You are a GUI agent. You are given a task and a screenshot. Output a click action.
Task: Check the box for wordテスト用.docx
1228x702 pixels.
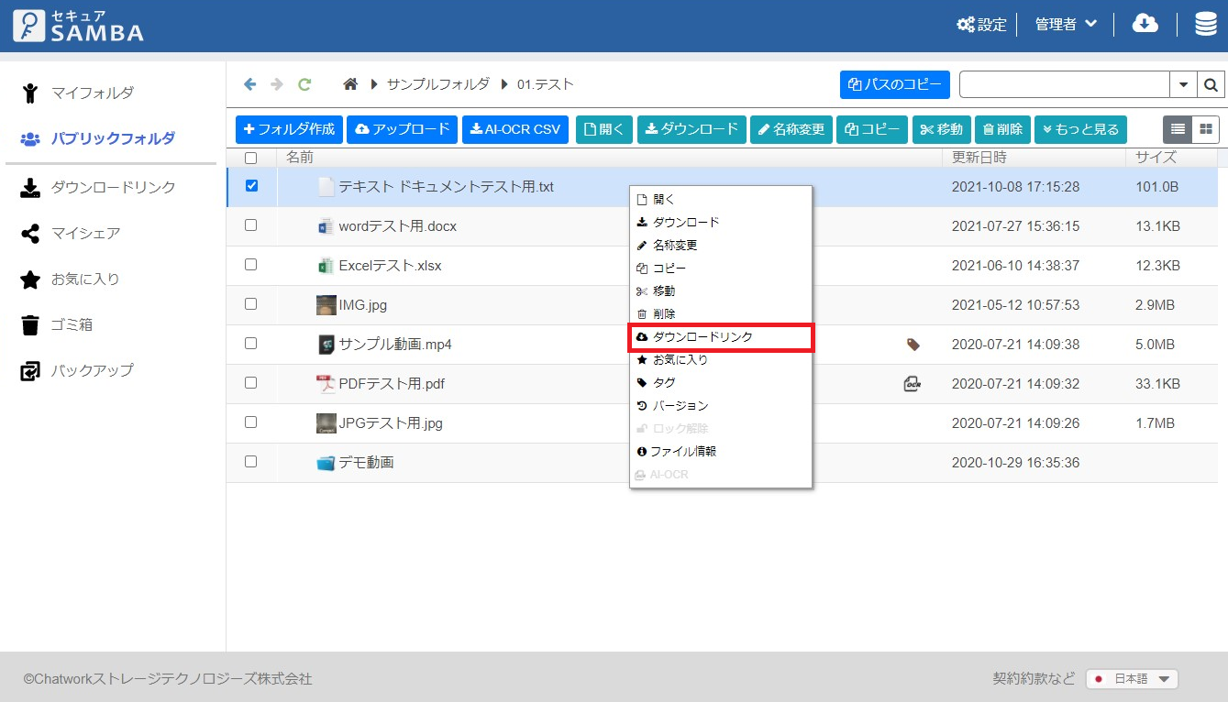pyautogui.click(x=251, y=225)
